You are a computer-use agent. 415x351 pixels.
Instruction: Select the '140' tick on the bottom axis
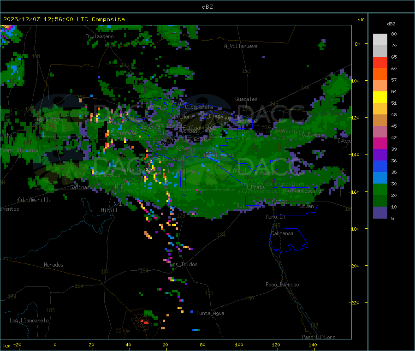point(313,345)
